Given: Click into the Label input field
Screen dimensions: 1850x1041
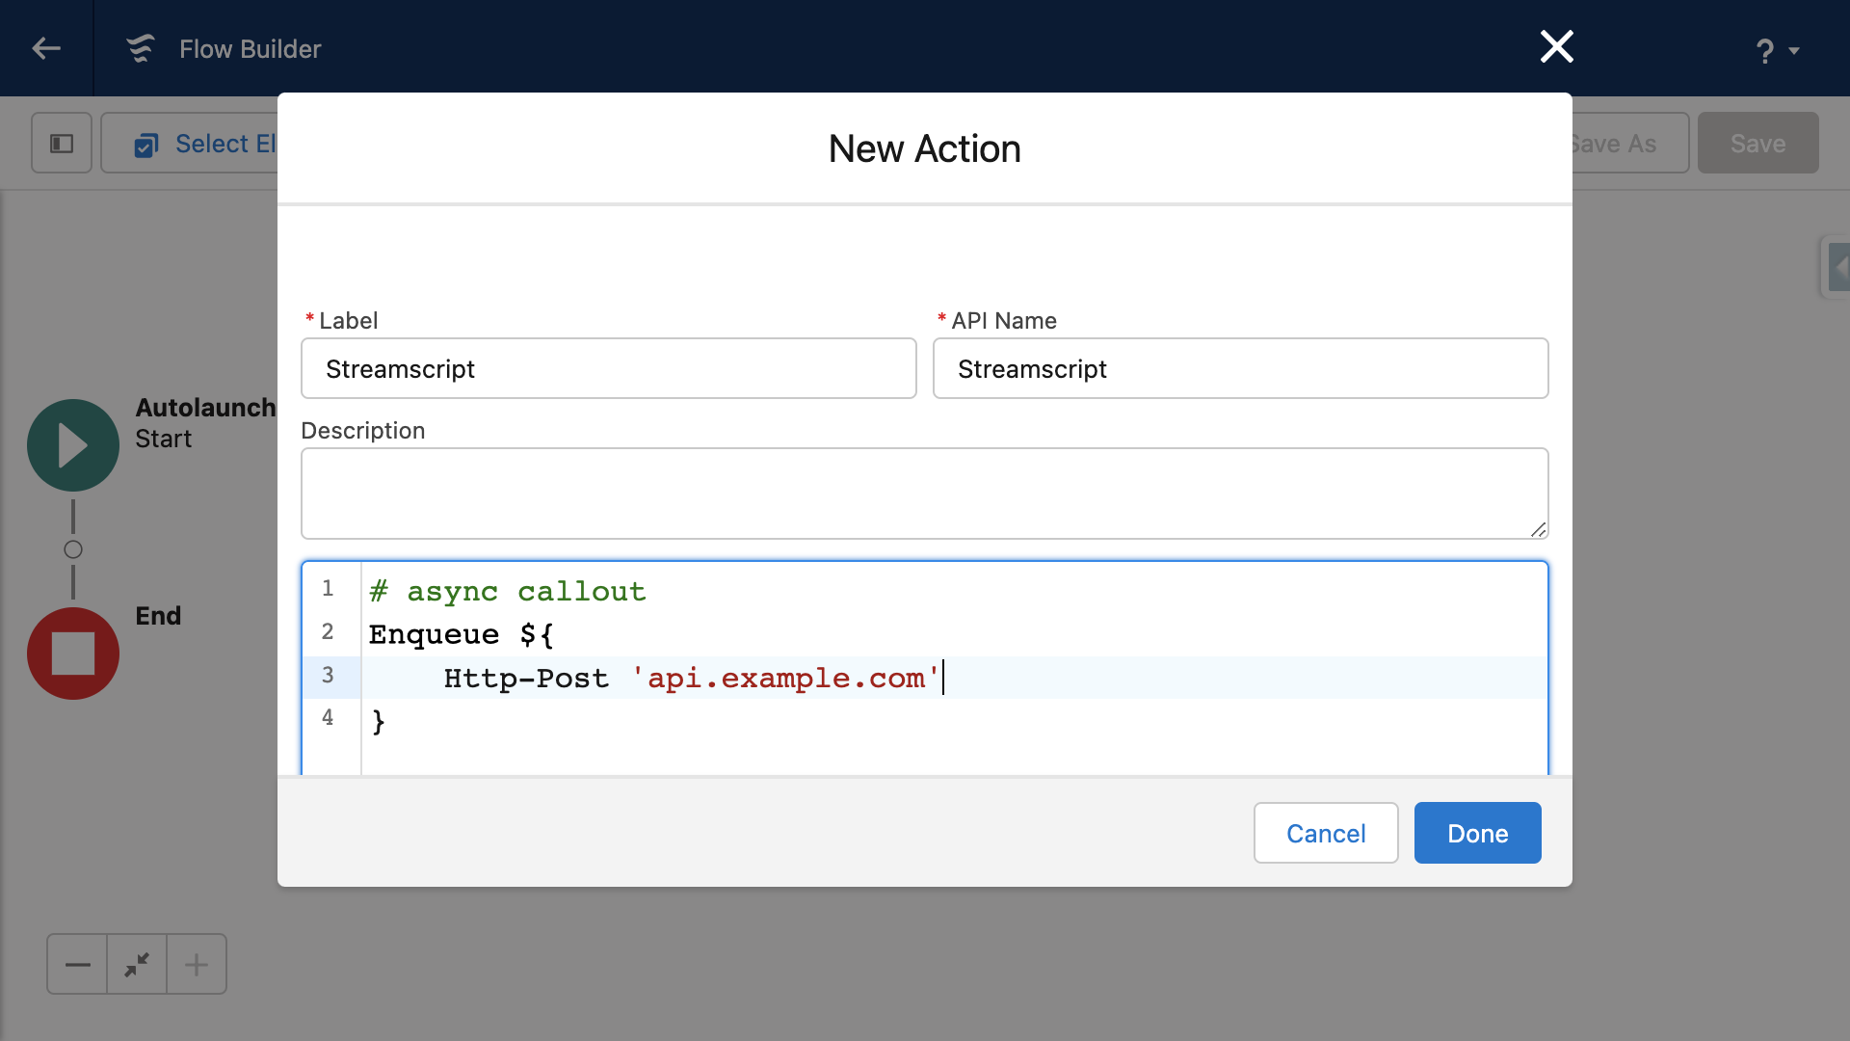Looking at the screenshot, I should pyautogui.click(x=608, y=368).
